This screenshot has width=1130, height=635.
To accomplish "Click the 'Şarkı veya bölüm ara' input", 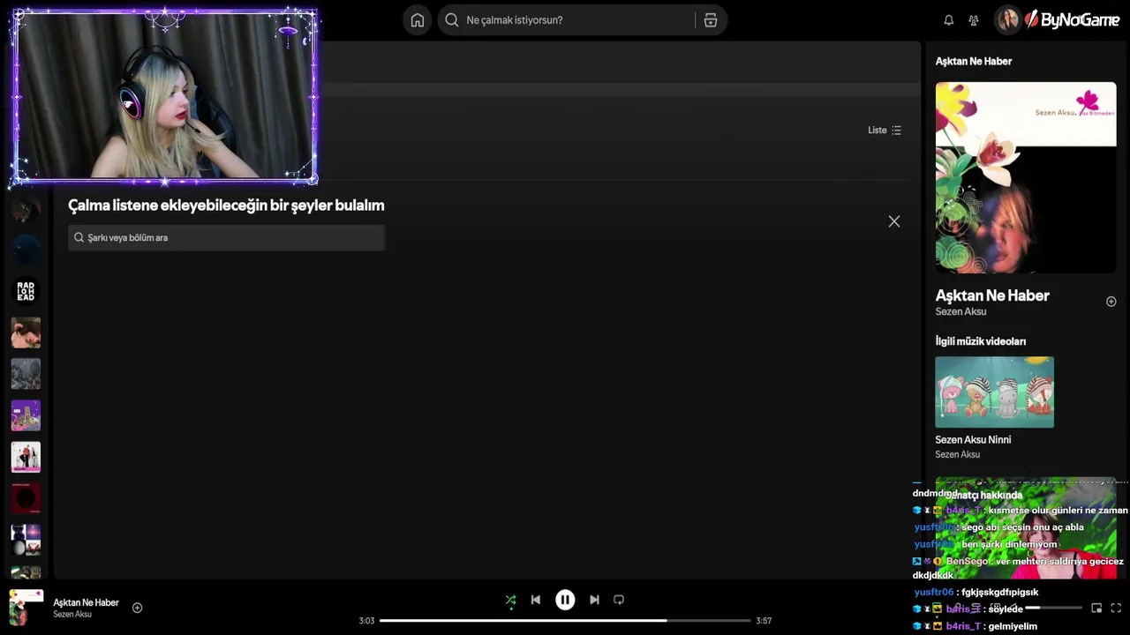I will tap(226, 237).
